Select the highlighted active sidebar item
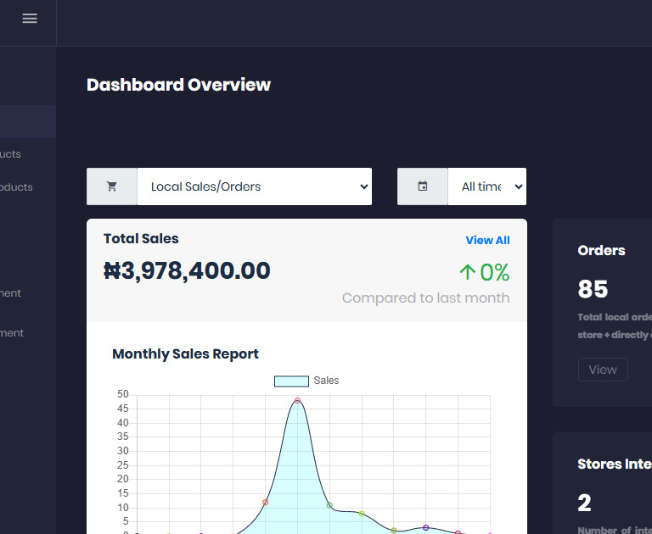This screenshot has height=534, width=652. pos(27,122)
